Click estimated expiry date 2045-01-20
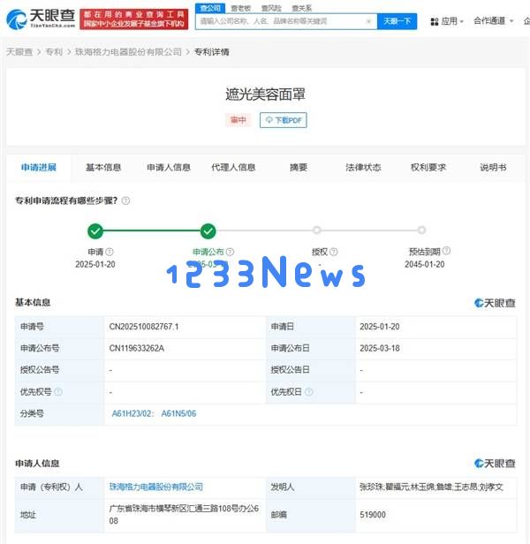The height and width of the screenshot is (544, 530). 425,264
